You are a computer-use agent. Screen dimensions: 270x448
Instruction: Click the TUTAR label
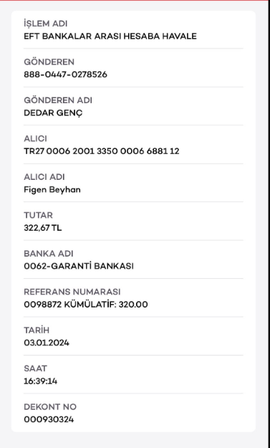[38, 215]
